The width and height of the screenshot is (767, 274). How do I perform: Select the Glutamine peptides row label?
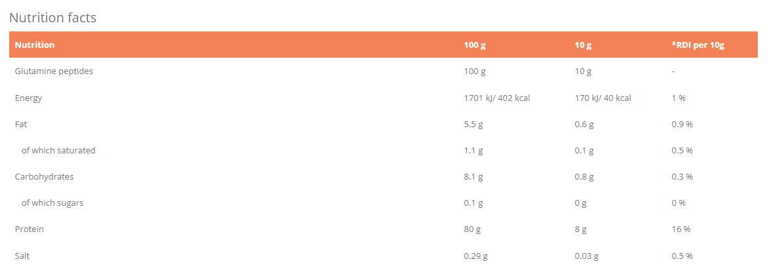[54, 71]
